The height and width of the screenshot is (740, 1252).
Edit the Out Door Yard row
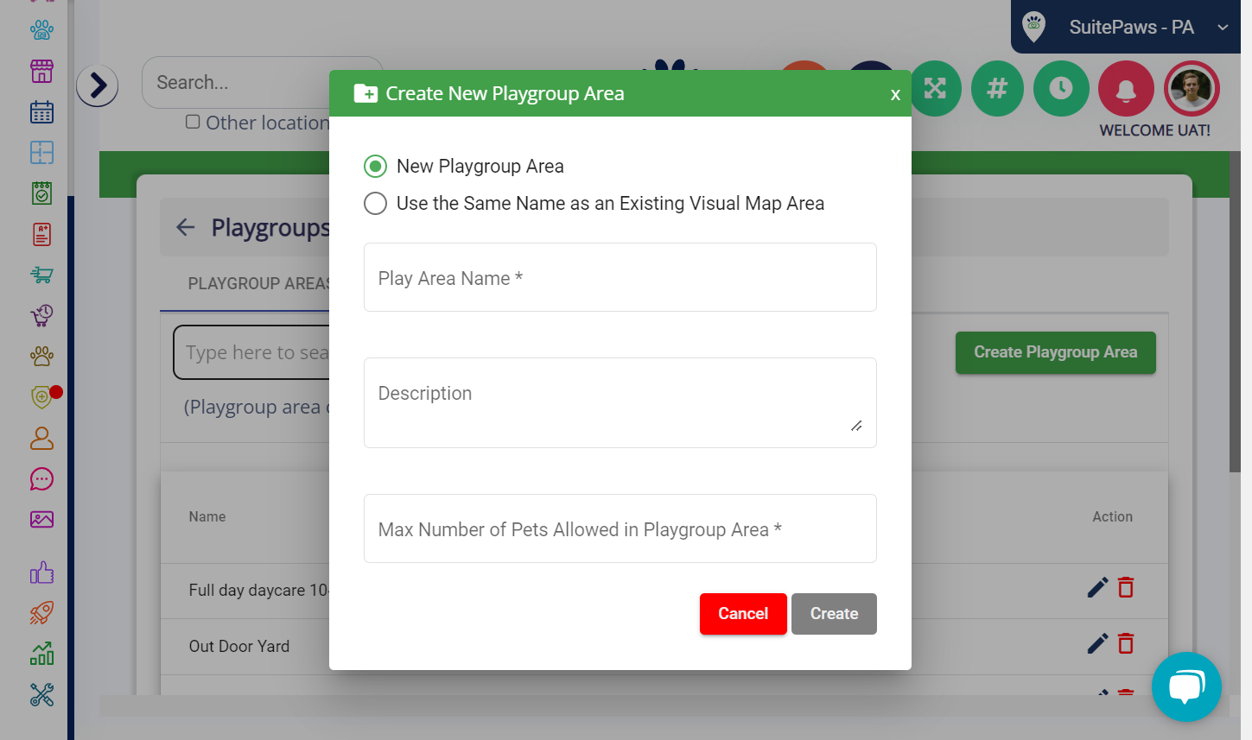(1097, 643)
